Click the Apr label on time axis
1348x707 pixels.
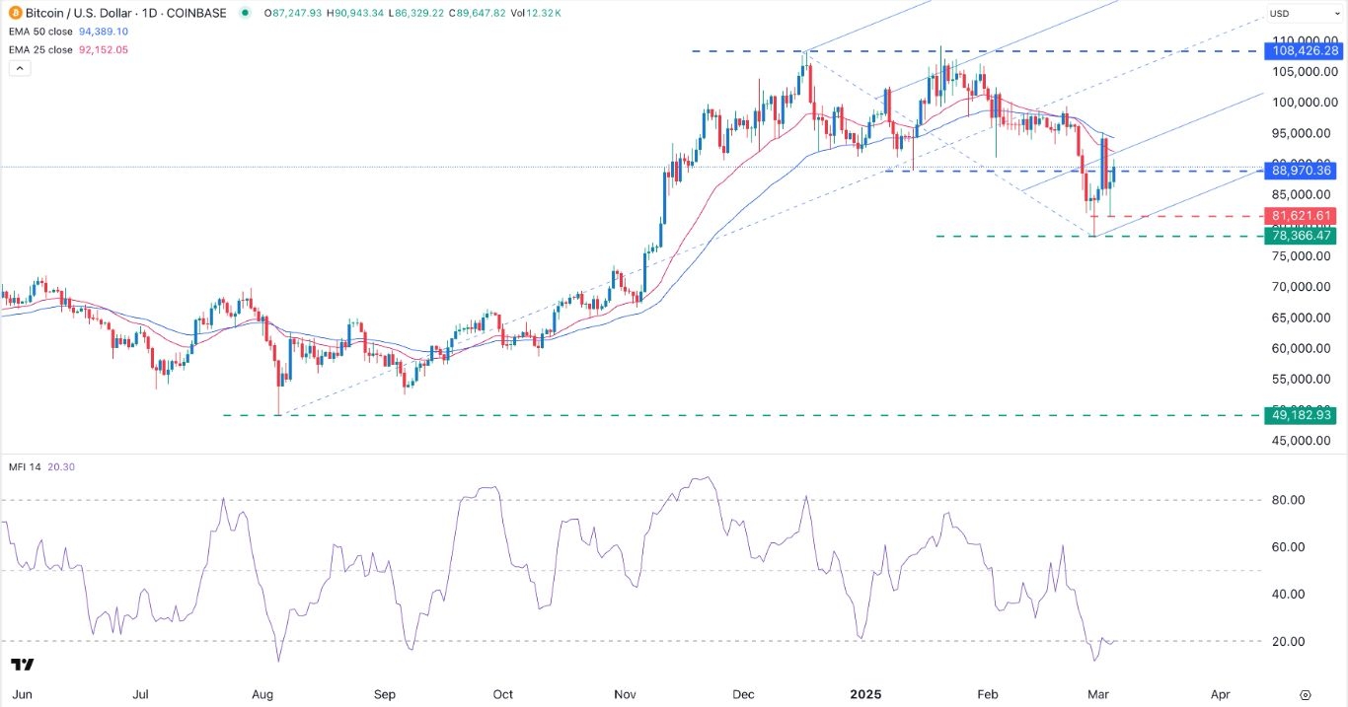(x=1221, y=694)
